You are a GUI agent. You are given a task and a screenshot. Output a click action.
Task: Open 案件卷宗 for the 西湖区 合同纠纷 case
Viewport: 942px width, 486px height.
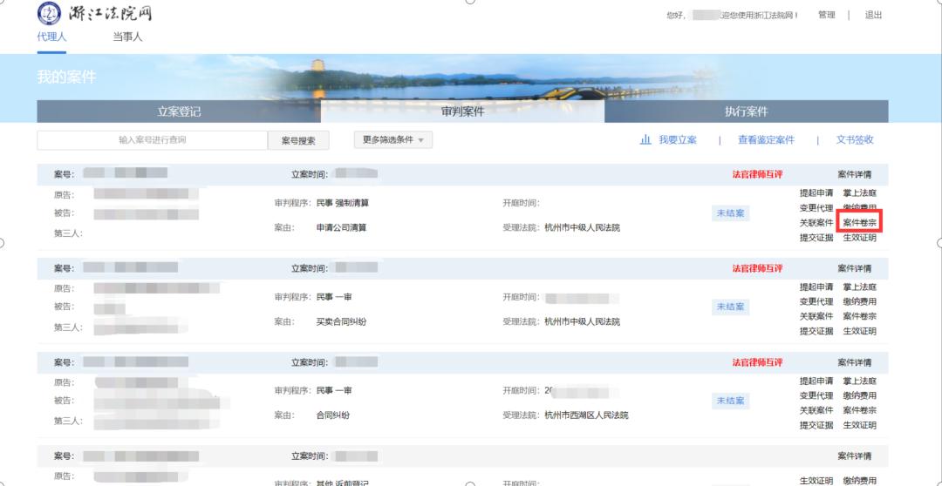(859, 410)
